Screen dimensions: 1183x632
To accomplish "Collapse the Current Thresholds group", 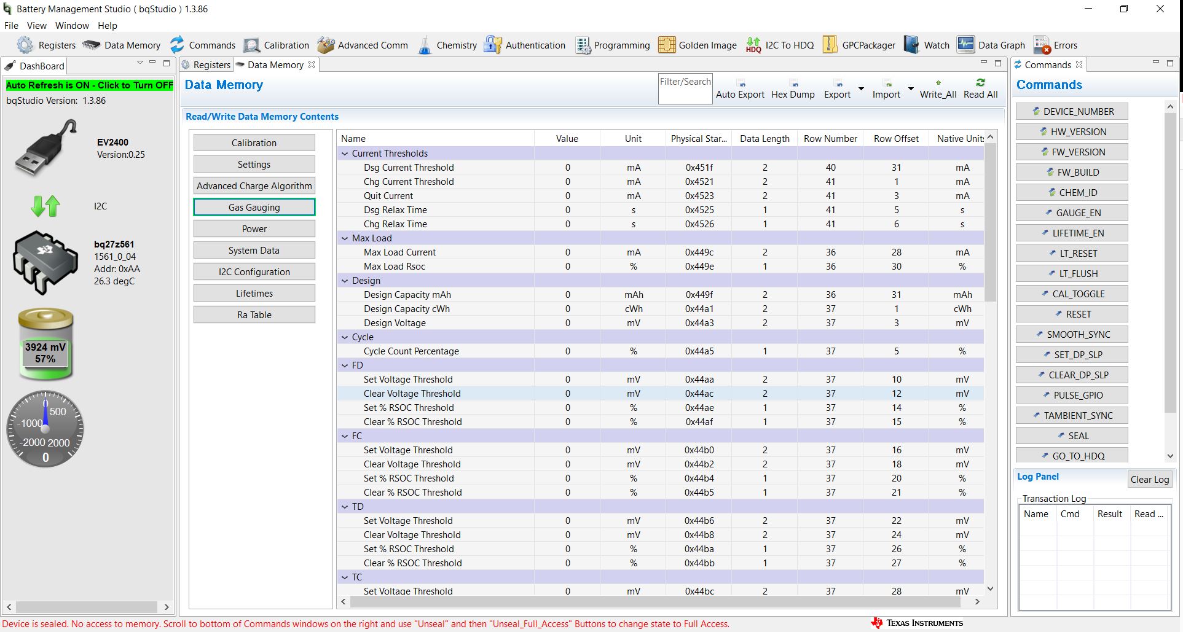I will click(x=345, y=154).
